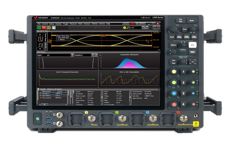Click the down arrow in measurement sidebar
The height and width of the screenshot is (147, 230).
click(40, 49)
